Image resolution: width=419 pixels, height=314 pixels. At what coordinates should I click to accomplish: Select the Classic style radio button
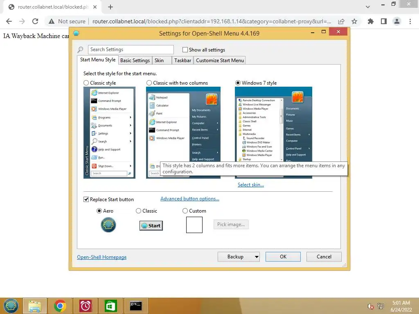(x=86, y=83)
